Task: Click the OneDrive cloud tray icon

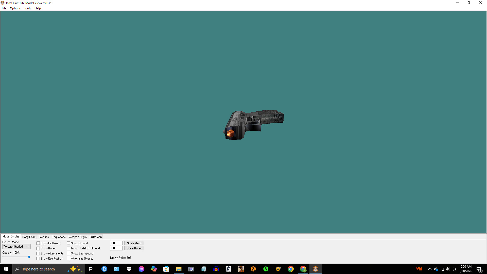Action: (436, 269)
